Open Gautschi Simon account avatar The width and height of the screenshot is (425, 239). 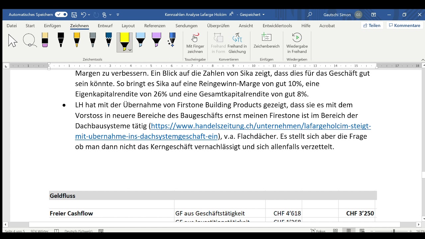tap(358, 15)
